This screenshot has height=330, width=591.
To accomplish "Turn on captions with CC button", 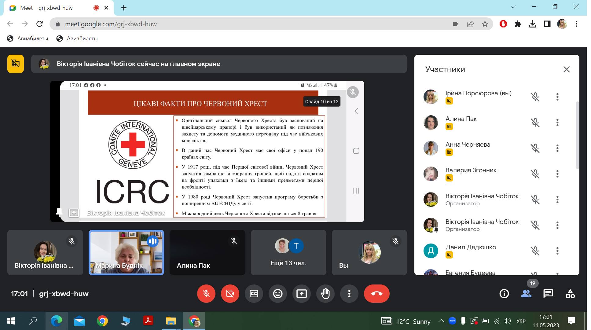I will pos(254,294).
